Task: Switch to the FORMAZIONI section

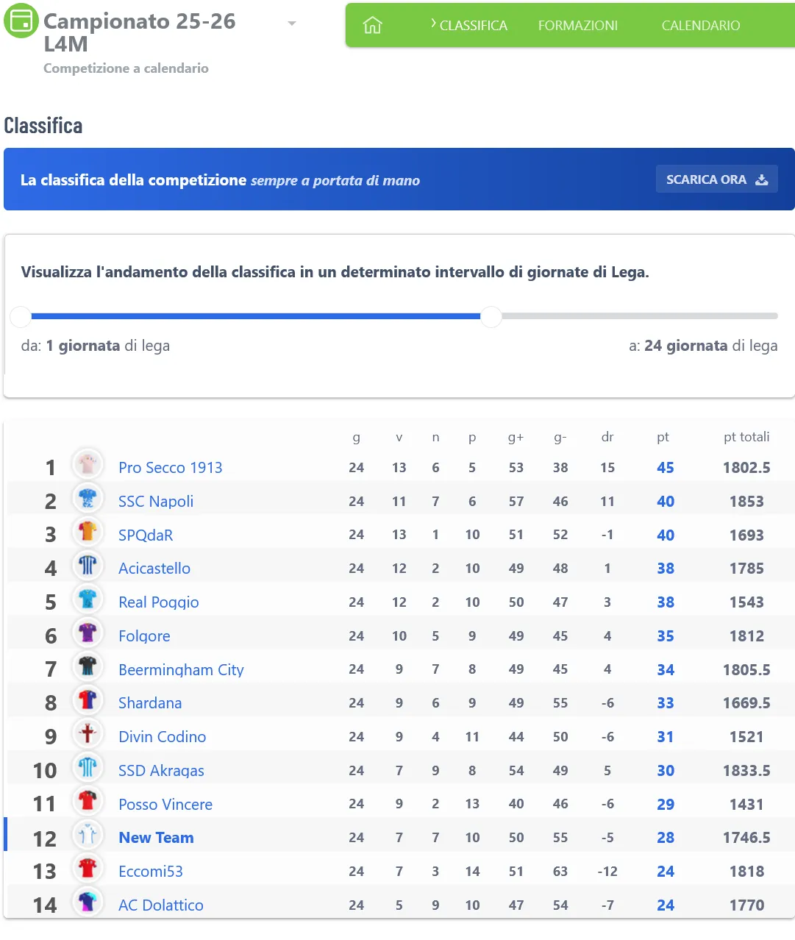Action: pos(577,26)
